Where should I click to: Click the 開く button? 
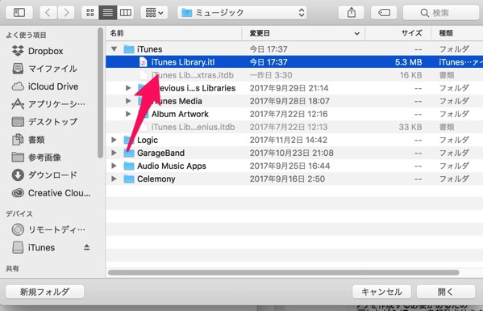445,292
